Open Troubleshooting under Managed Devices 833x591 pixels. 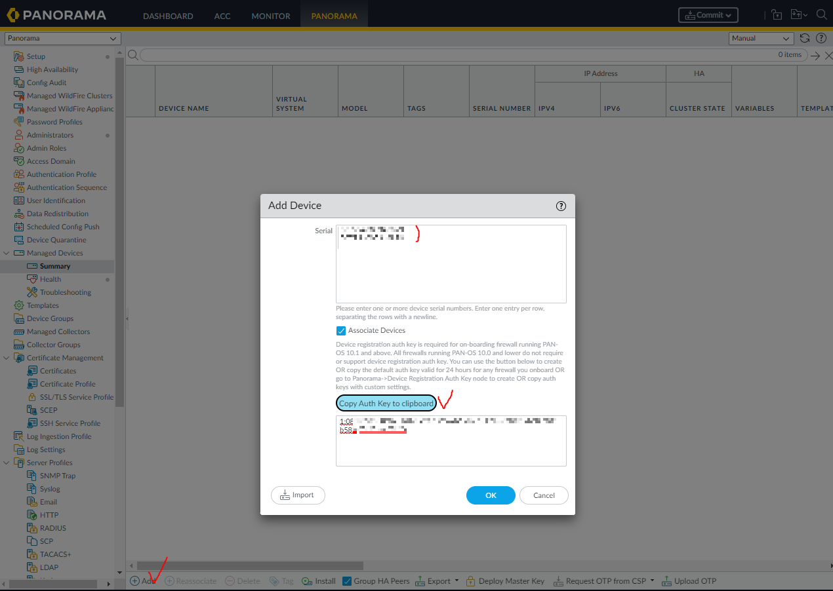tap(66, 292)
